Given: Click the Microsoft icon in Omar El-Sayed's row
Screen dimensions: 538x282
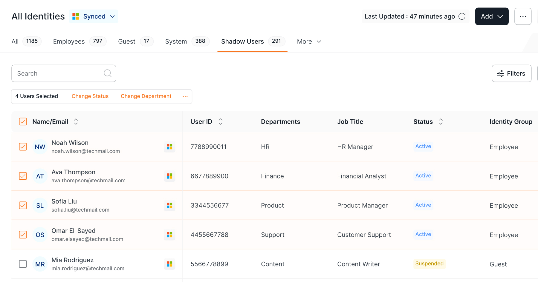Looking at the screenshot, I should [169, 235].
